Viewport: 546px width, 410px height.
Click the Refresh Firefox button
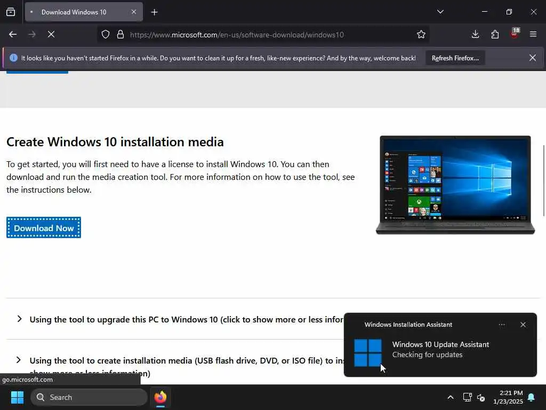click(455, 58)
